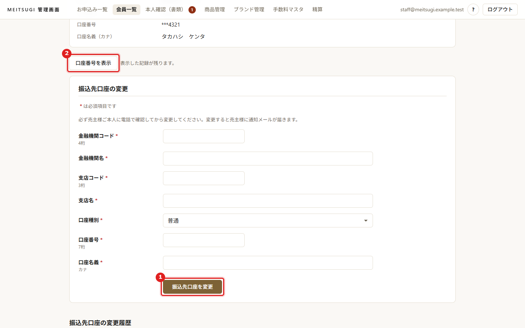Select the 支店コード input box
Screen dimensions: 525x328
(204, 178)
